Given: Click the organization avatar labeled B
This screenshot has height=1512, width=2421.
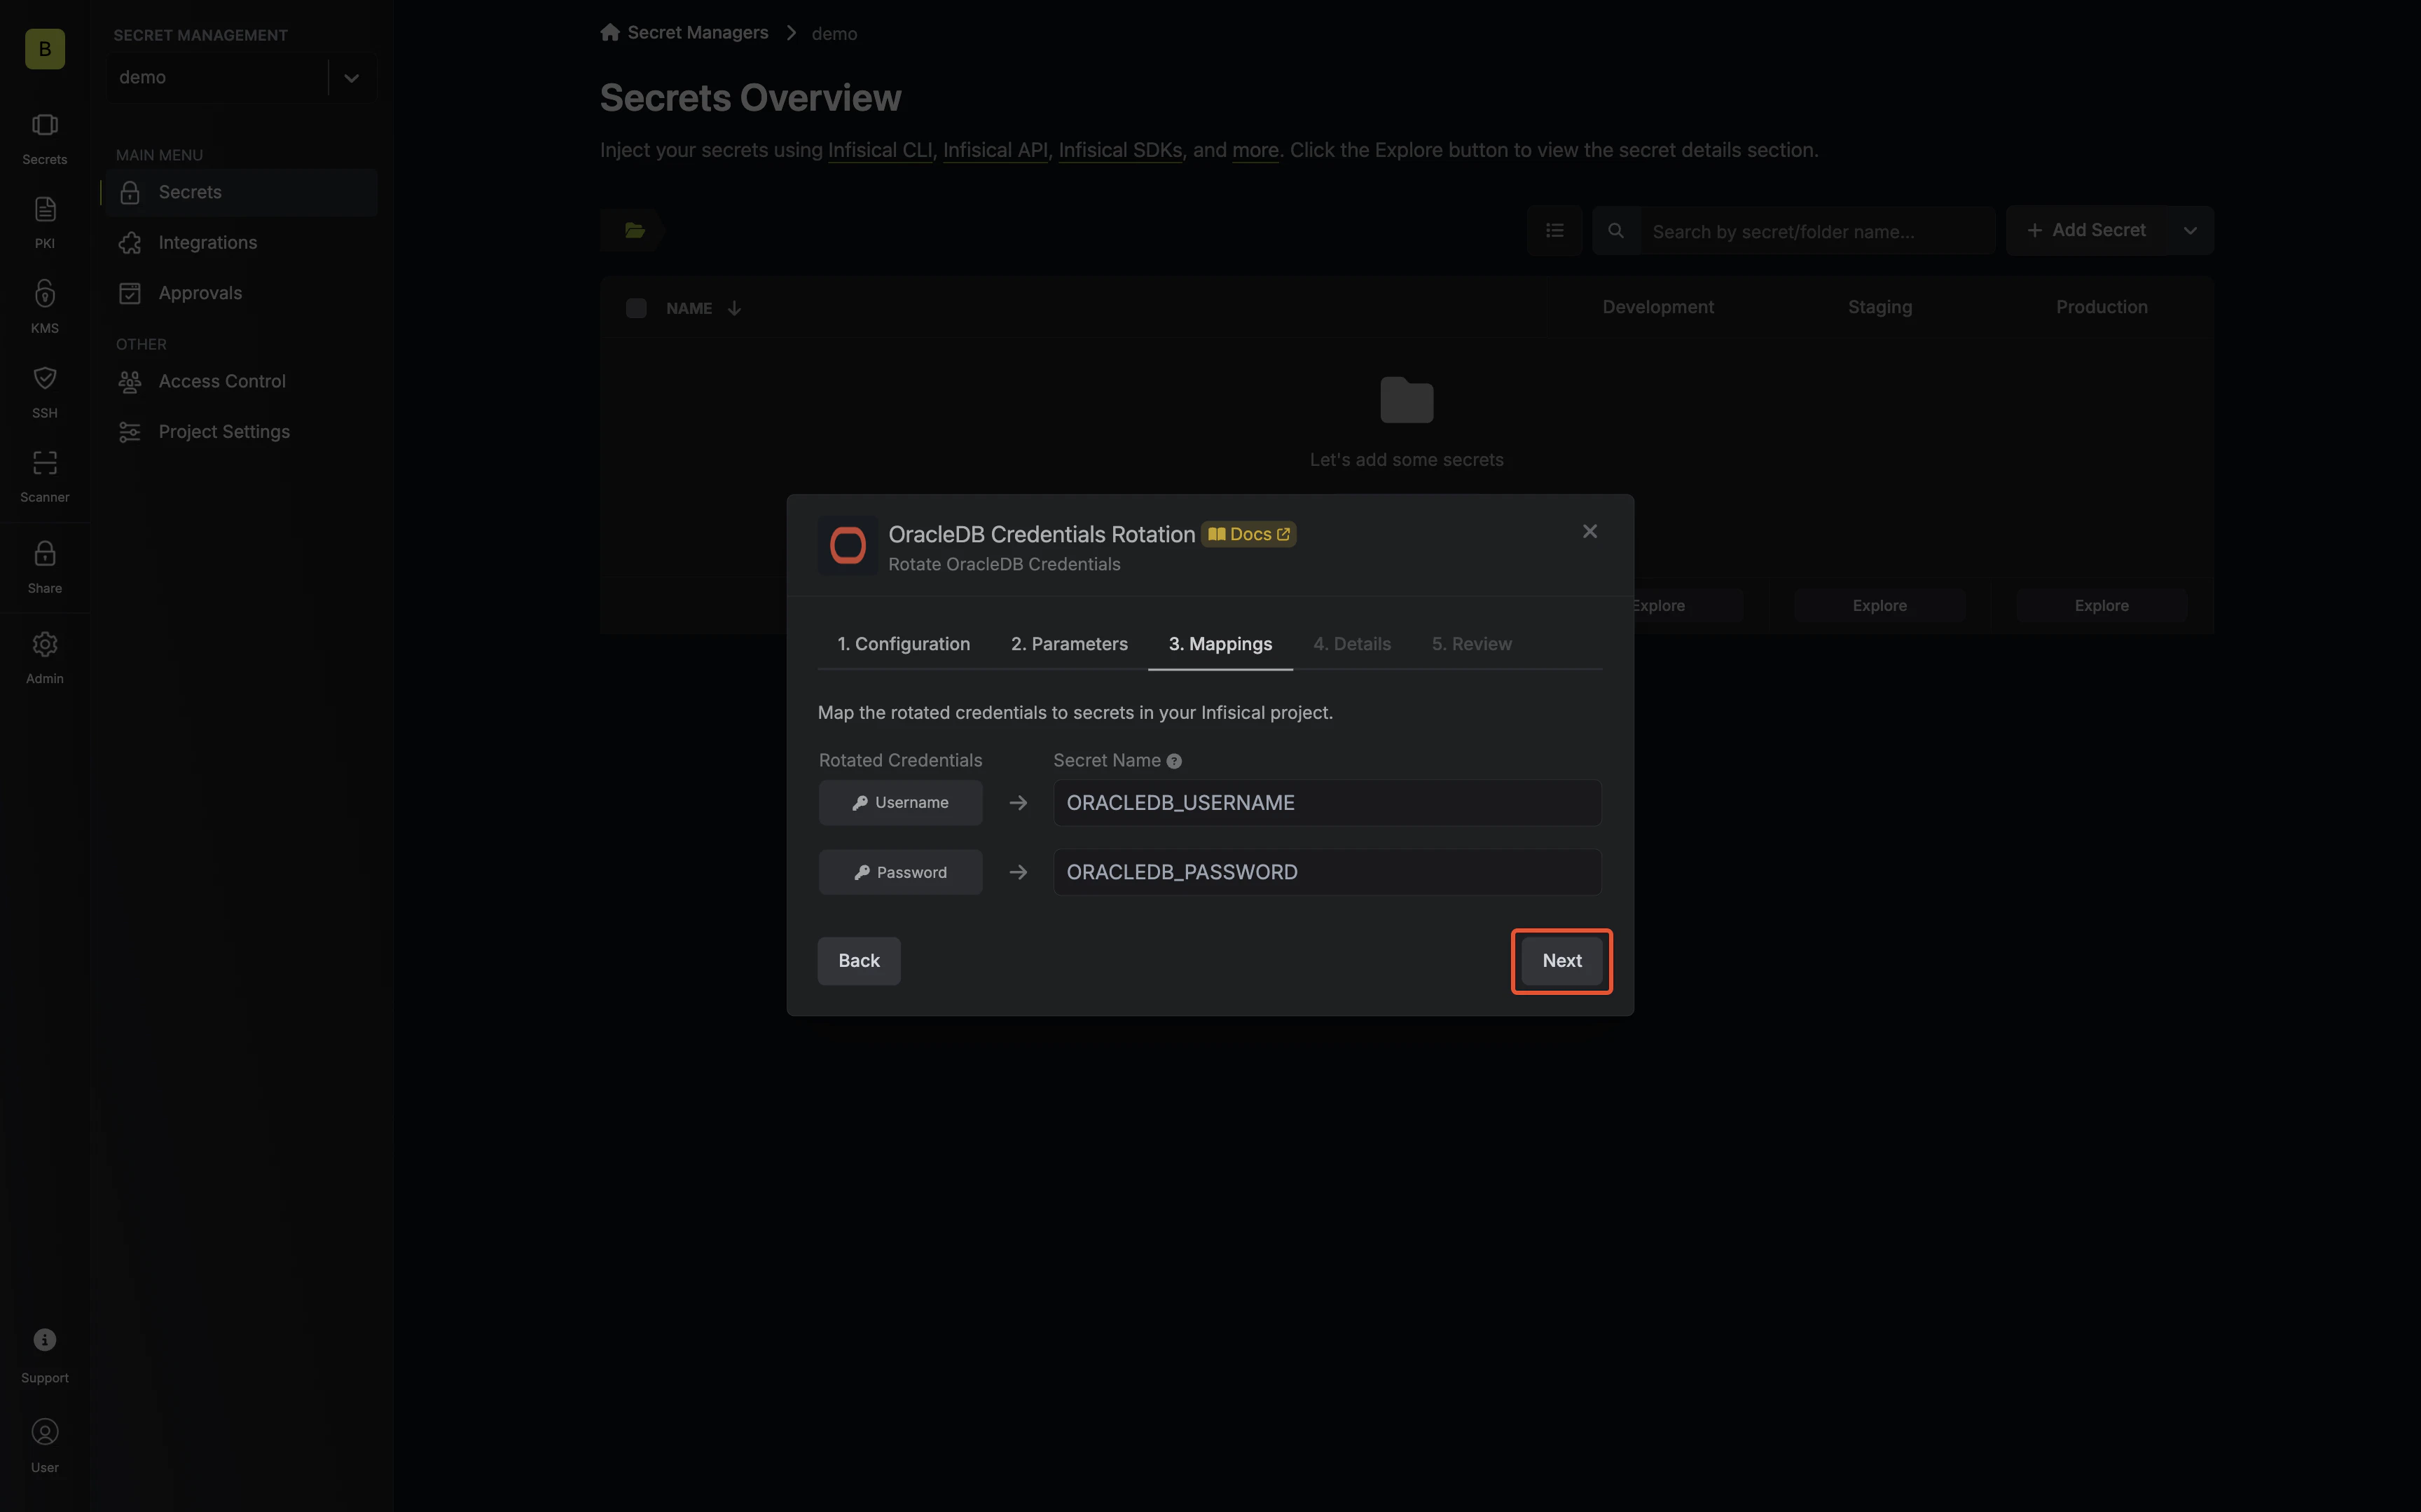Looking at the screenshot, I should pyautogui.click(x=45, y=49).
